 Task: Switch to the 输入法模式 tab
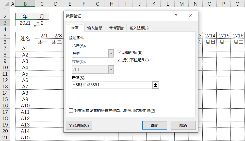(139, 28)
